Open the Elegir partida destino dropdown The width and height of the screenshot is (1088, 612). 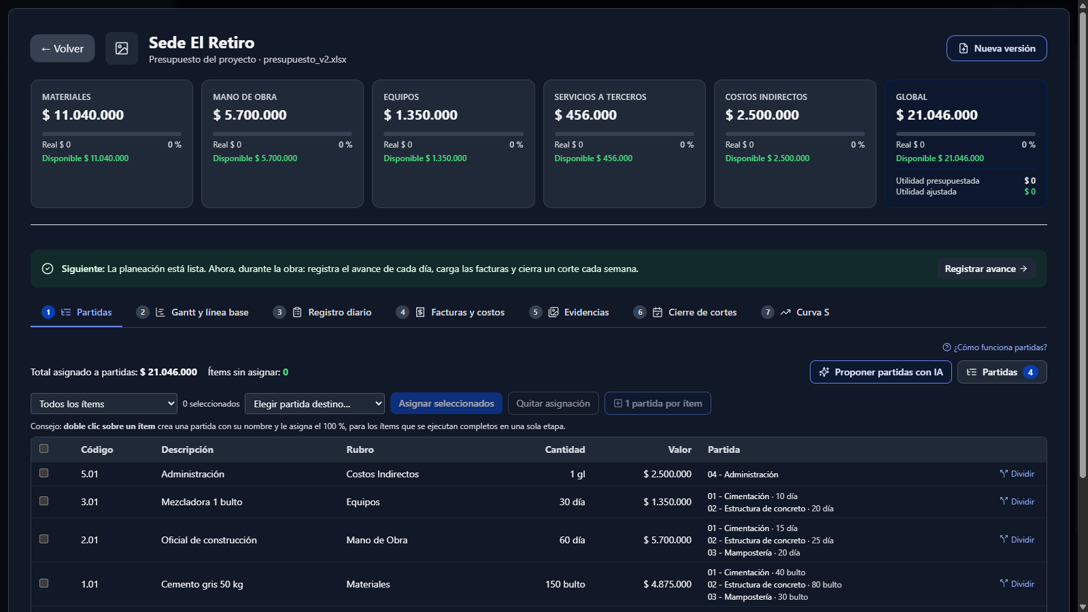[315, 404]
